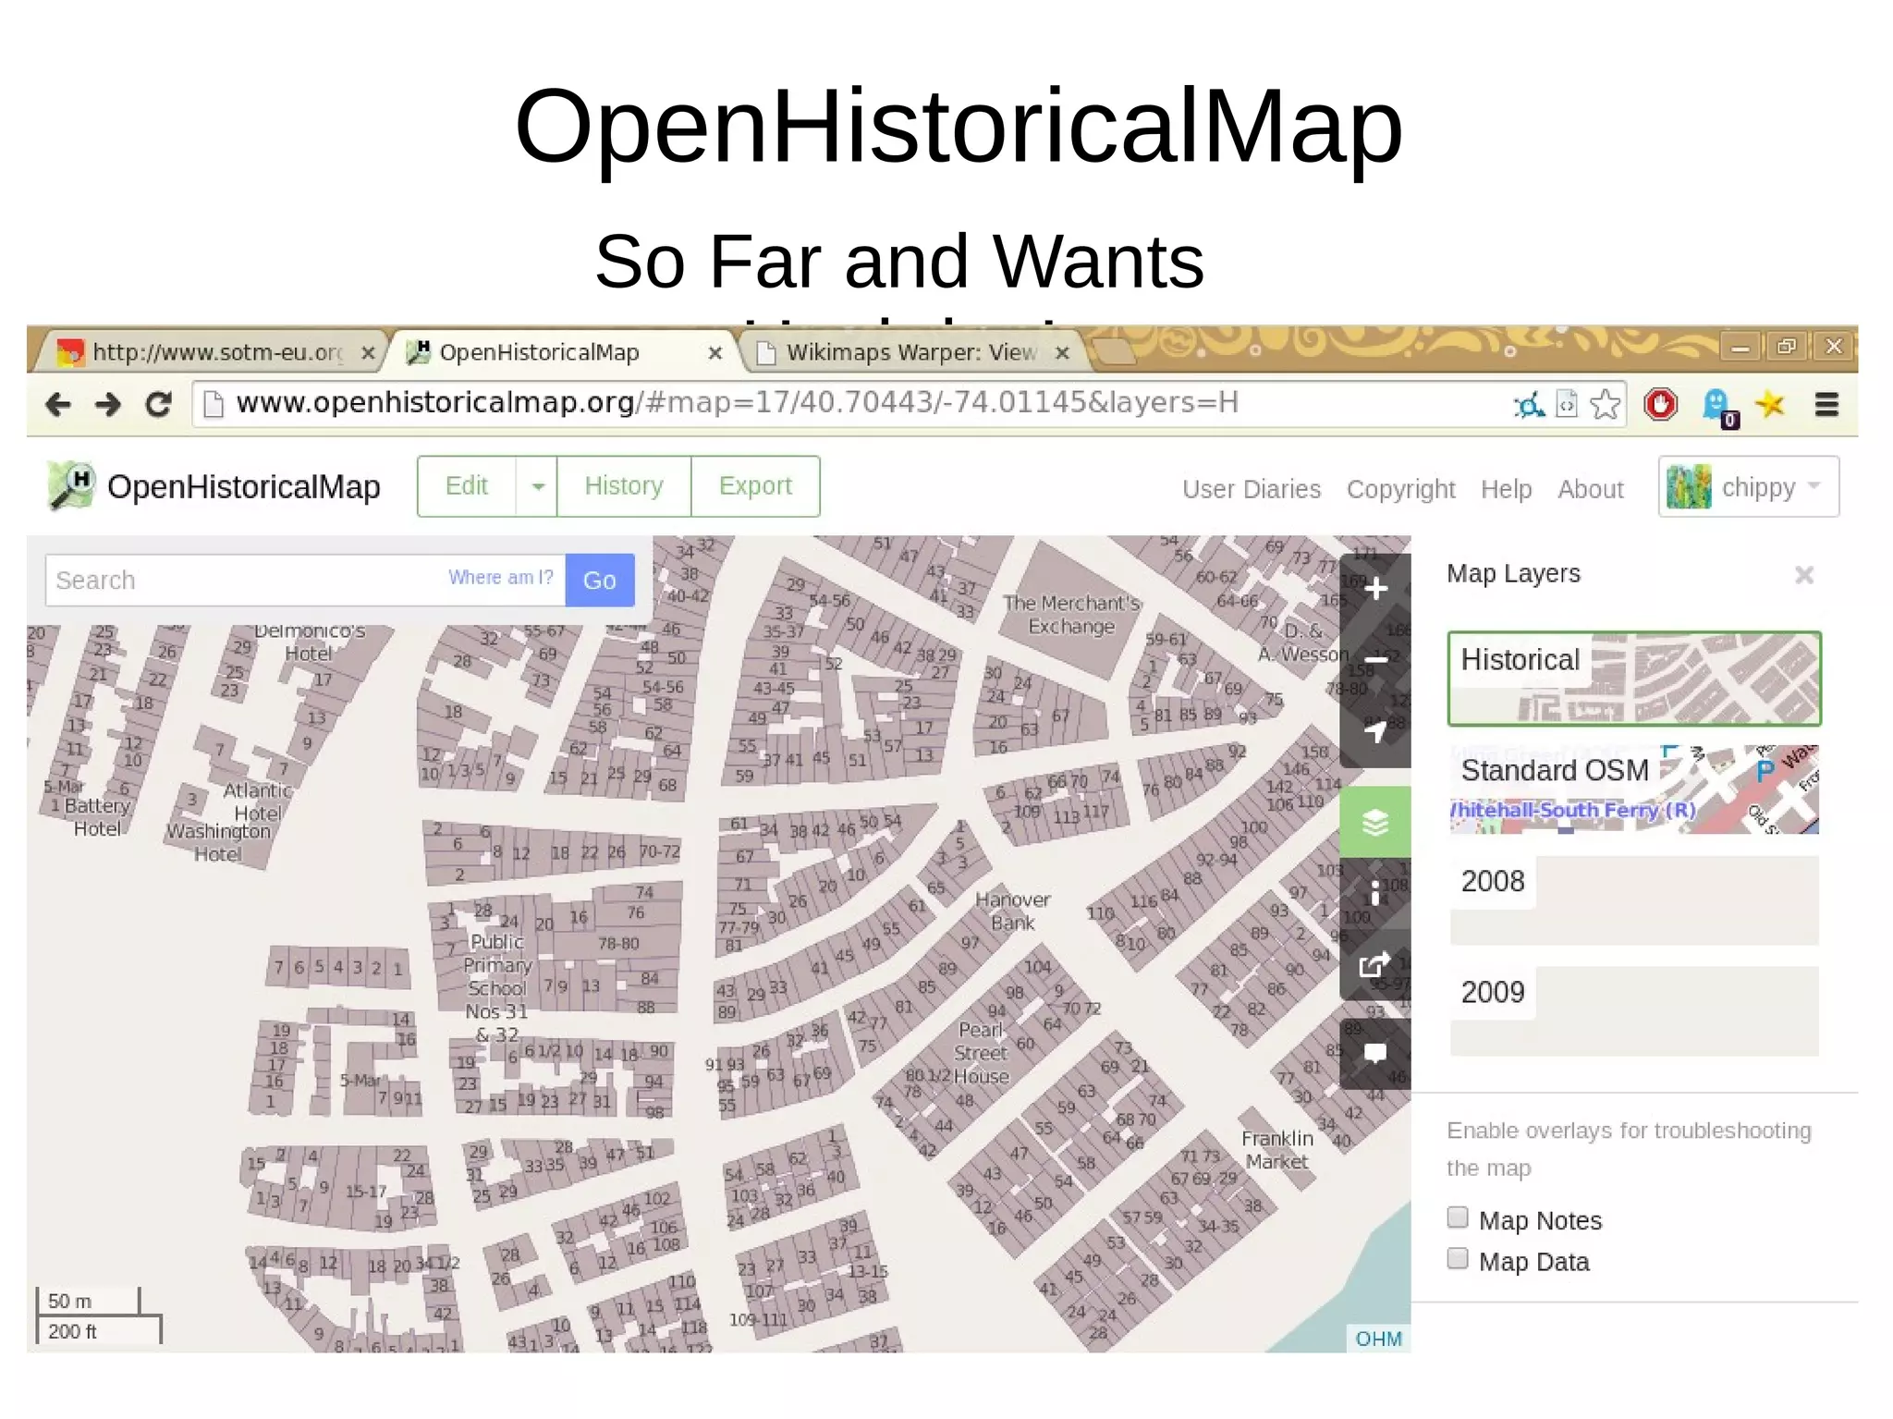Close the sotm-eu.org tab
Viewport: 1893px width, 1419px height.
coord(367,353)
